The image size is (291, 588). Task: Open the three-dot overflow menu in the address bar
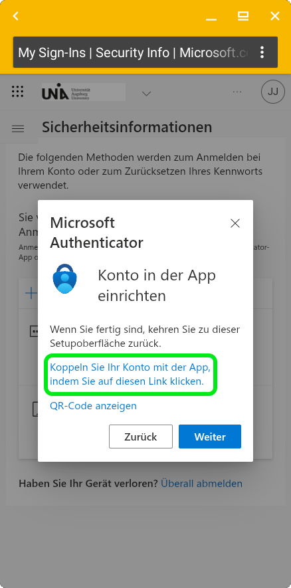[262, 52]
